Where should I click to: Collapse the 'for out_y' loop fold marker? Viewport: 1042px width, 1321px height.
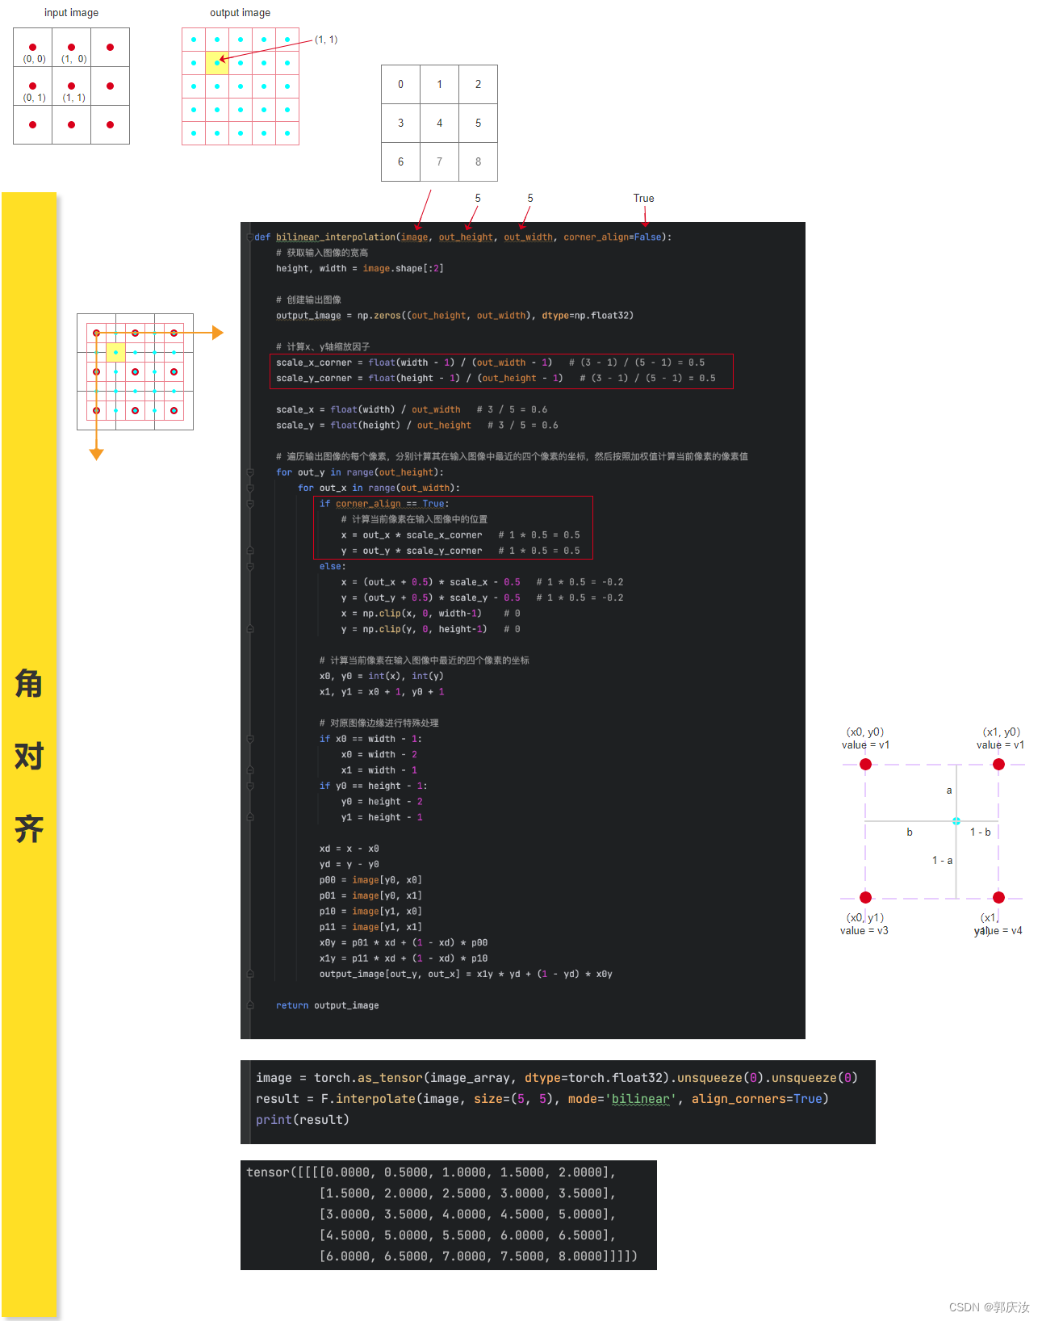250,472
